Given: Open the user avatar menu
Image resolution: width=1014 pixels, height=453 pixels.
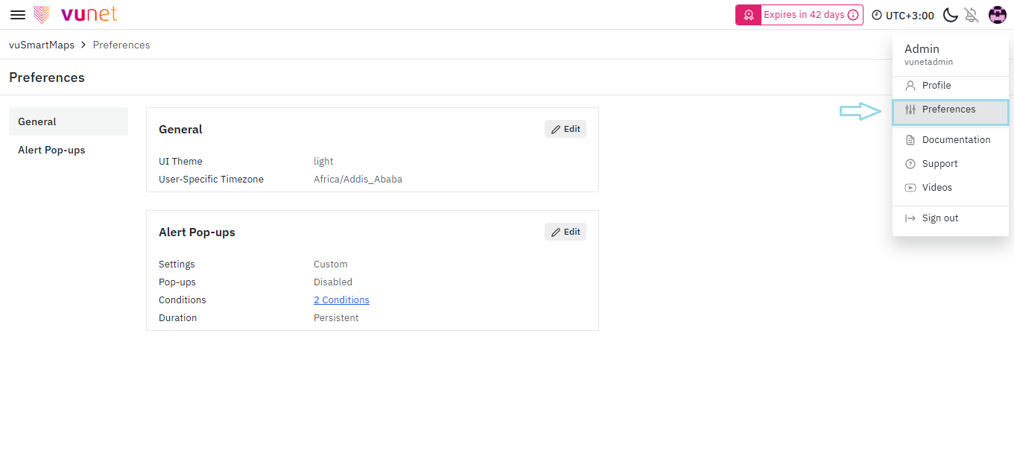Looking at the screenshot, I should click(x=998, y=15).
